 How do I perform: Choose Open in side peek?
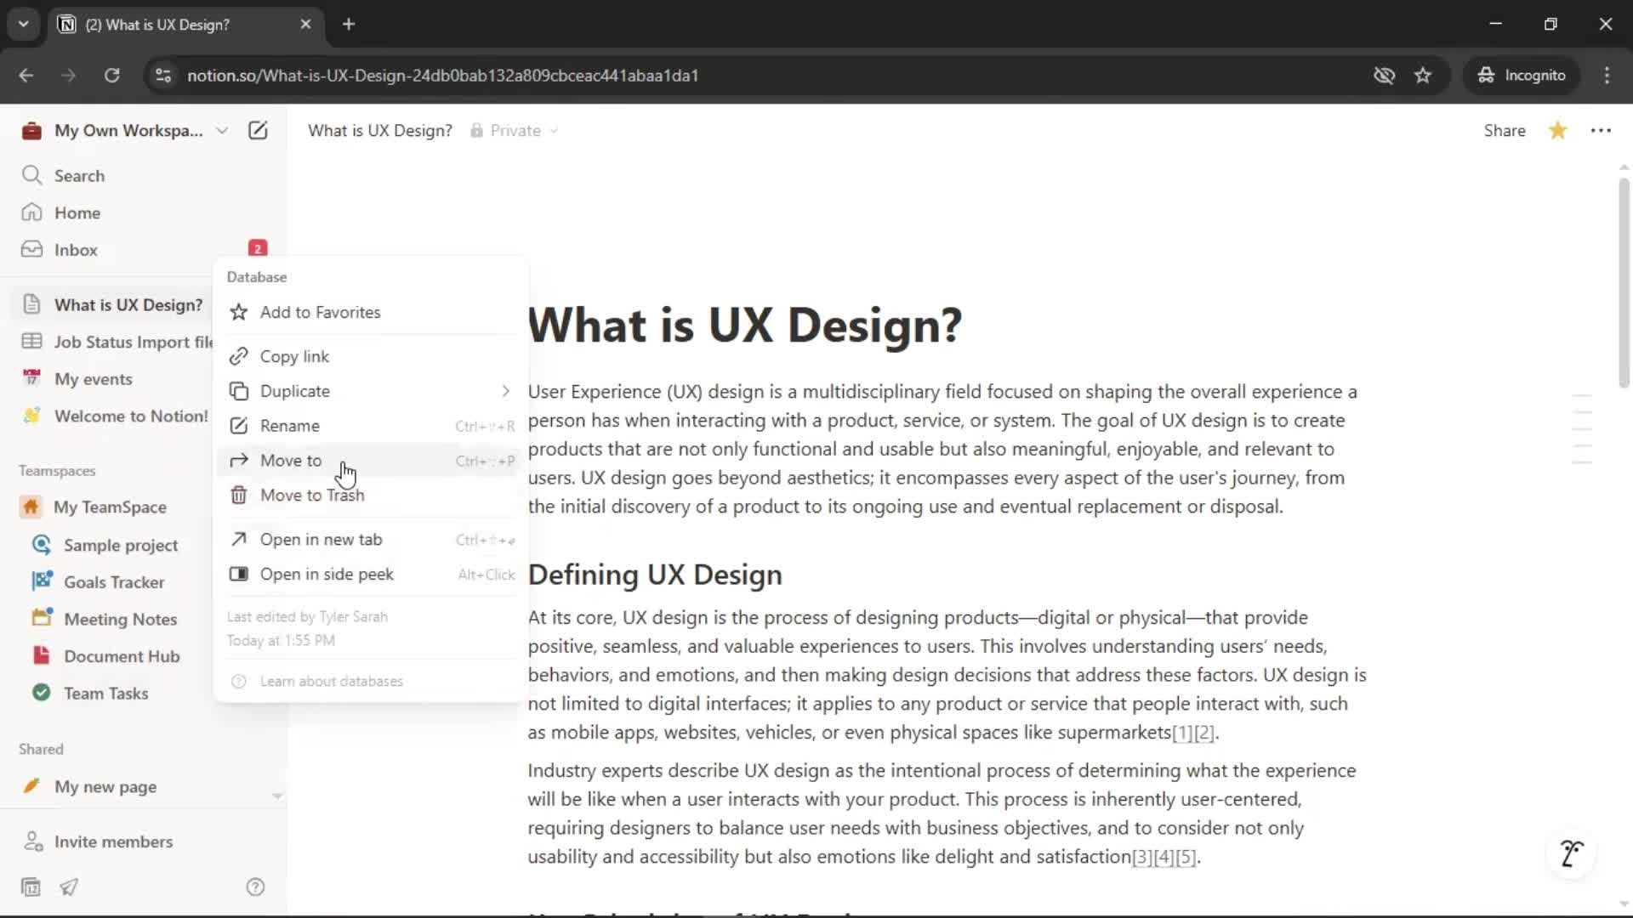click(x=371, y=574)
